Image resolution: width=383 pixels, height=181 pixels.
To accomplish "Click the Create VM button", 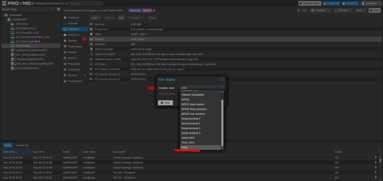I will click(x=331, y=3).
